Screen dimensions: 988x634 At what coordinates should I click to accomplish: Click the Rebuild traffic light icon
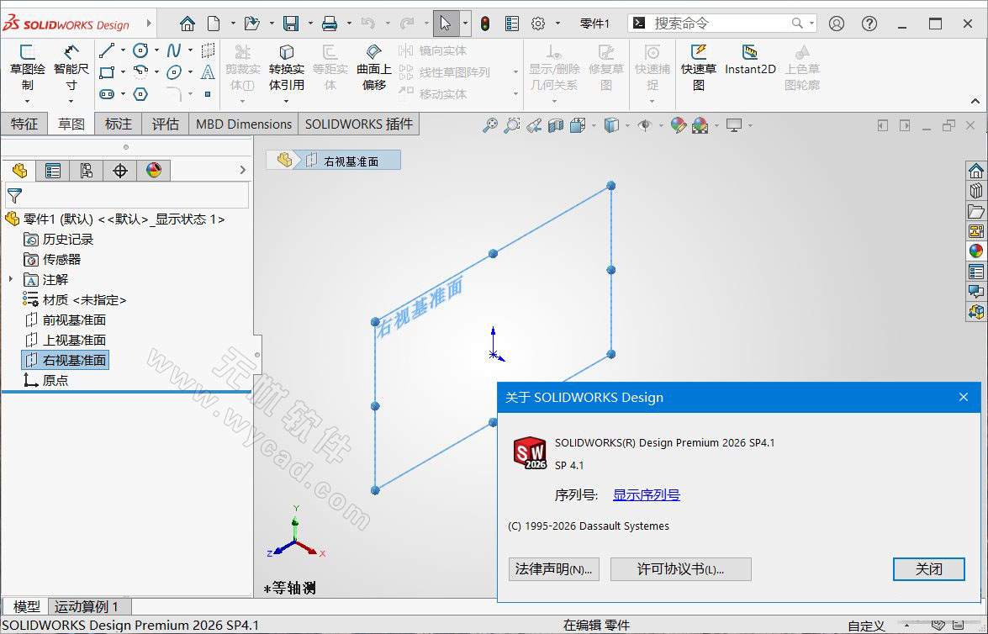(485, 24)
